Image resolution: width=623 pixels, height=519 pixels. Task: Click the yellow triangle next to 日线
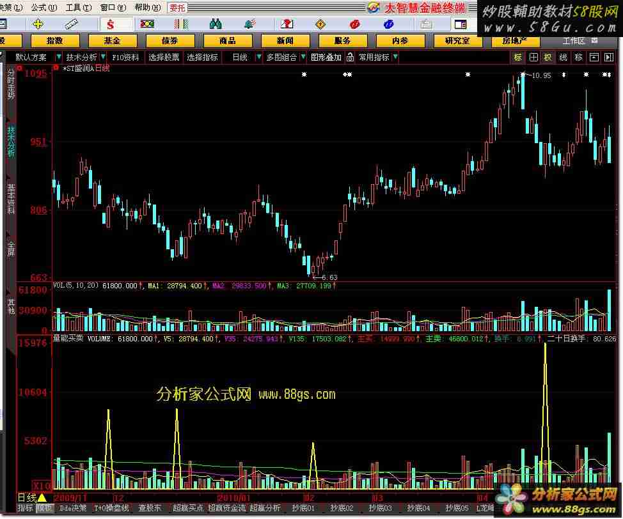(42, 497)
